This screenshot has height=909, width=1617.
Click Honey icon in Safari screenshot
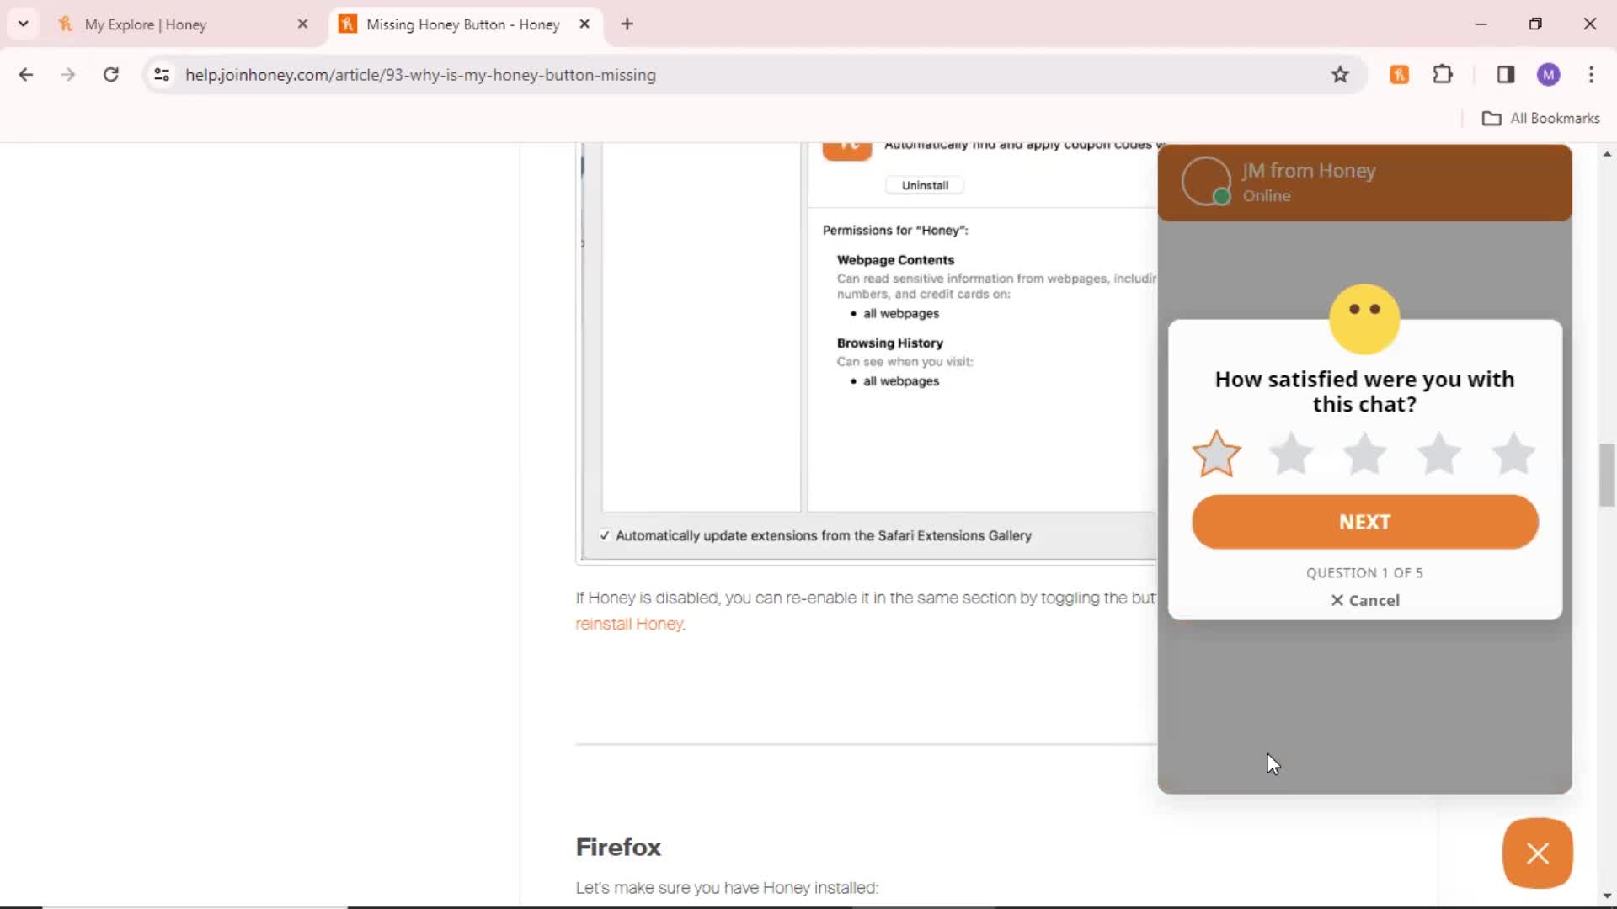click(x=846, y=151)
